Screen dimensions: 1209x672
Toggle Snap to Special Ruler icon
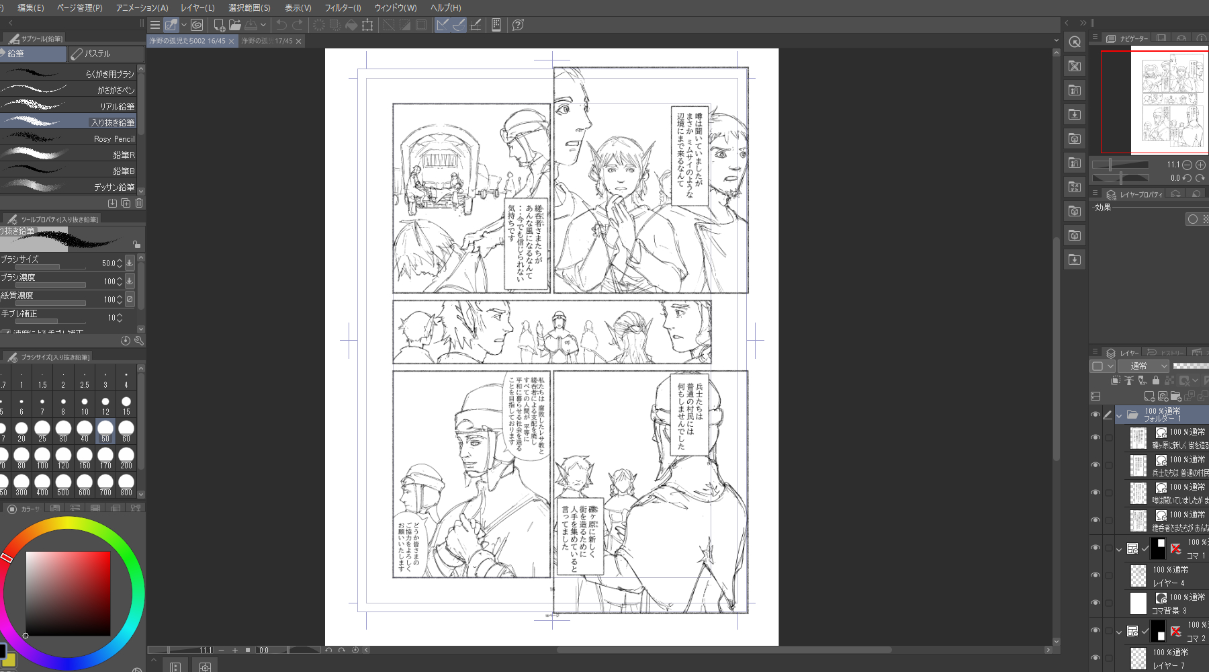(459, 25)
